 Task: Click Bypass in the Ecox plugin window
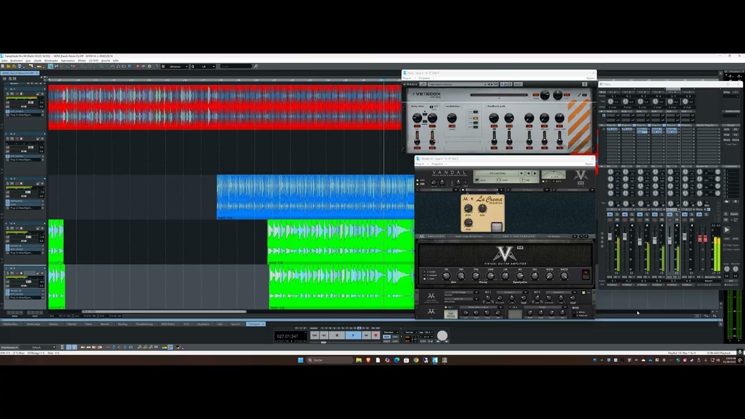click(x=591, y=78)
